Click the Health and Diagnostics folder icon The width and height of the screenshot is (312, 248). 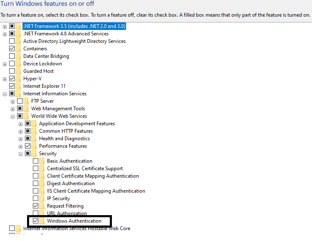(34, 139)
